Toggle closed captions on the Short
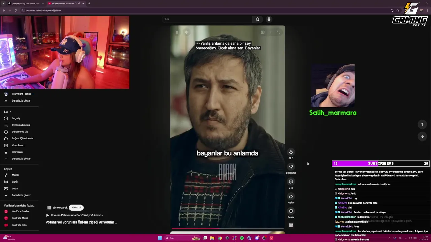Screen dimensions: 431x242 tap(263, 32)
